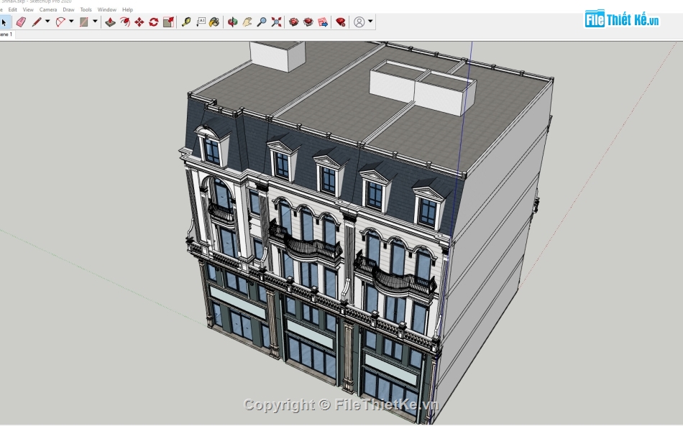The width and height of the screenshot is (683, 426).
Task: Click Send to LayOut icon
Action: [323, 22]
